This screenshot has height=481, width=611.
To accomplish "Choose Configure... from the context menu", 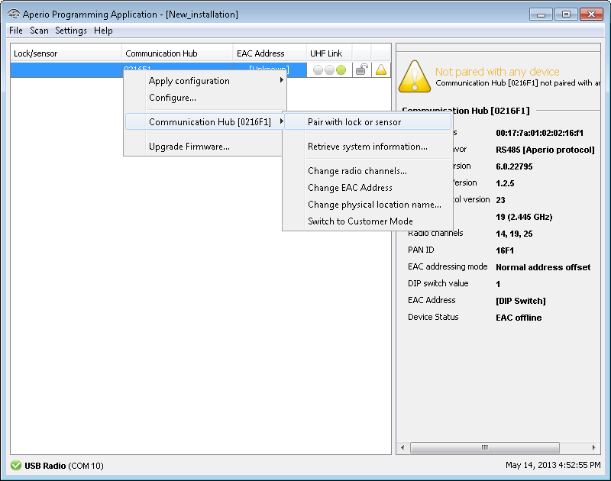I will pos(205,98).
